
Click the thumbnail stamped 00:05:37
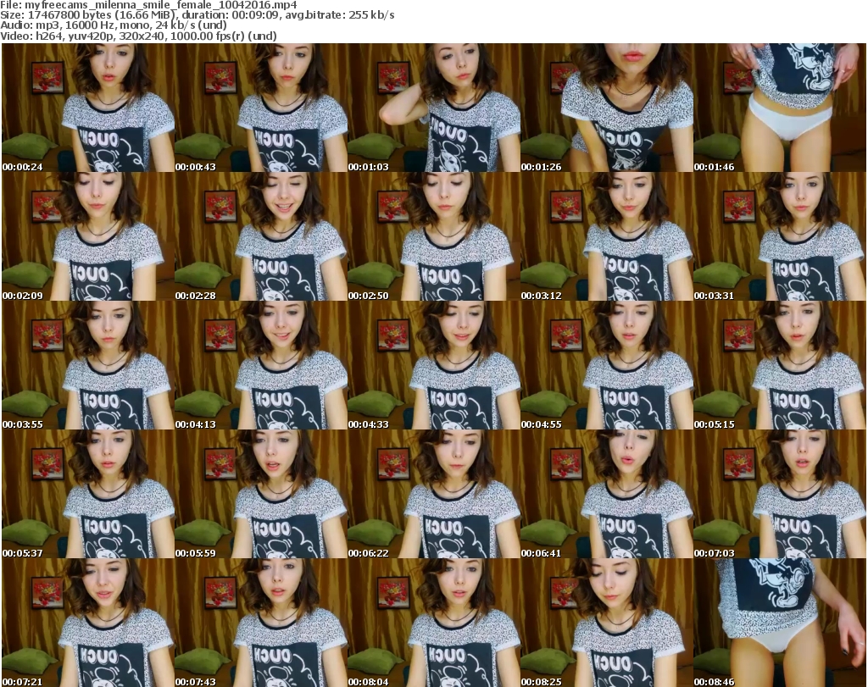[88, 494]
